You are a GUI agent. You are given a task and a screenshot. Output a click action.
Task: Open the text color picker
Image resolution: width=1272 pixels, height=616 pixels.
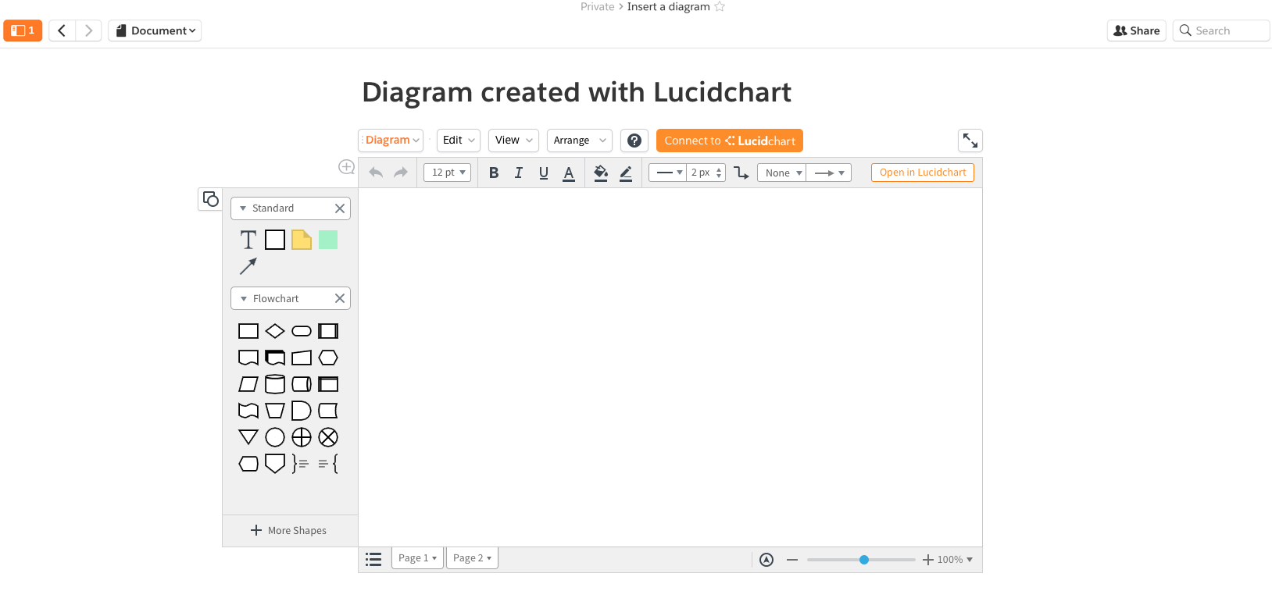pos(569,173)
